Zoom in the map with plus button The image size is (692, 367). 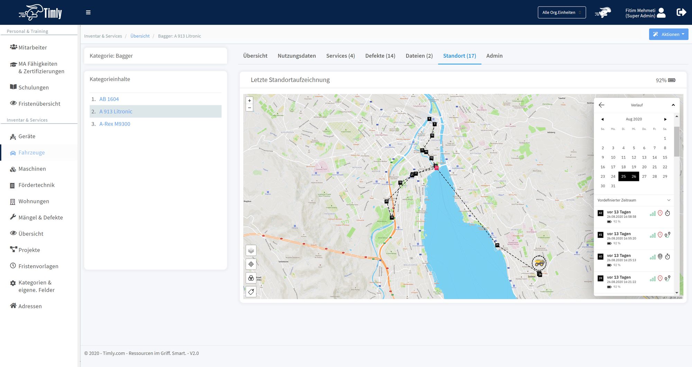point(249,101)
